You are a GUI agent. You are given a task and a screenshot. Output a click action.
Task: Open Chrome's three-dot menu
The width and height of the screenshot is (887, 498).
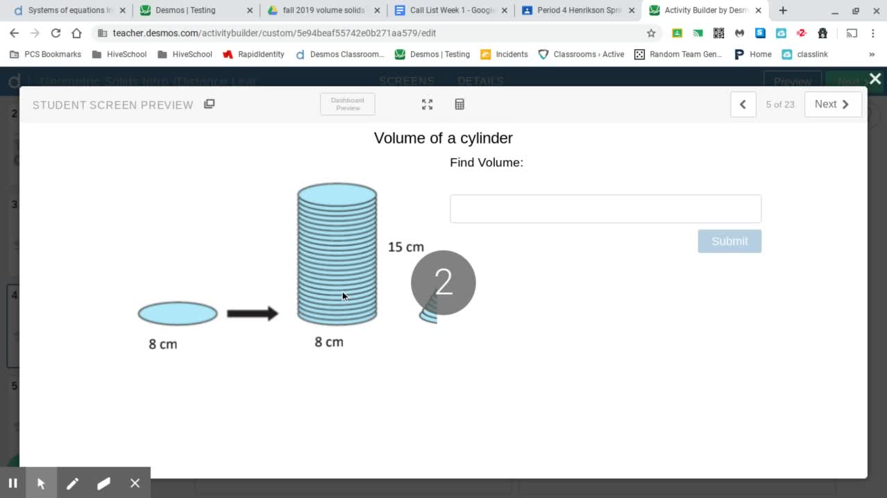click(873, 33)
